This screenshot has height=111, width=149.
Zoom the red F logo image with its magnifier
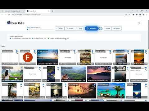[35, 53]
